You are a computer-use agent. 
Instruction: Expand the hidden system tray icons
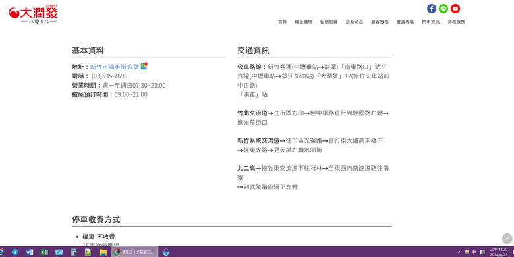pyautogui.click(x=459, y=252)
